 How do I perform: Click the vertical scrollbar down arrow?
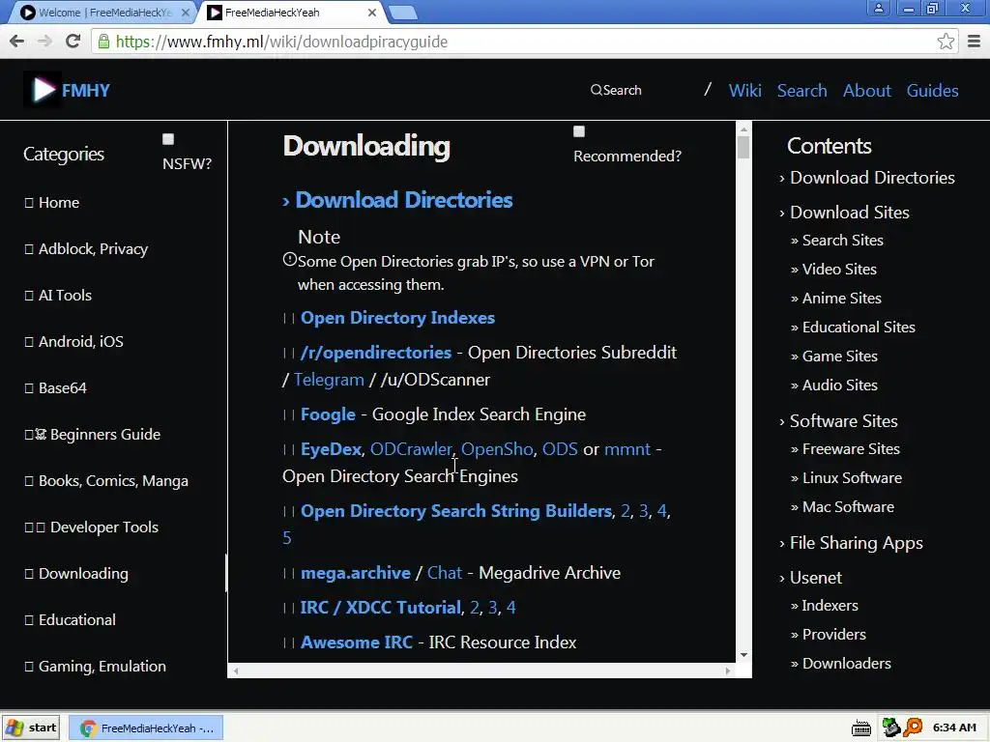(x=743, y=655)
